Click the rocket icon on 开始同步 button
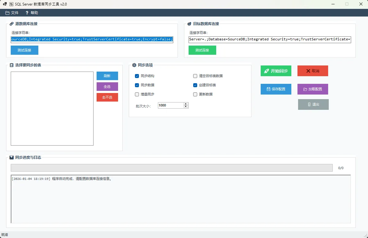 (x=266, y=71)
